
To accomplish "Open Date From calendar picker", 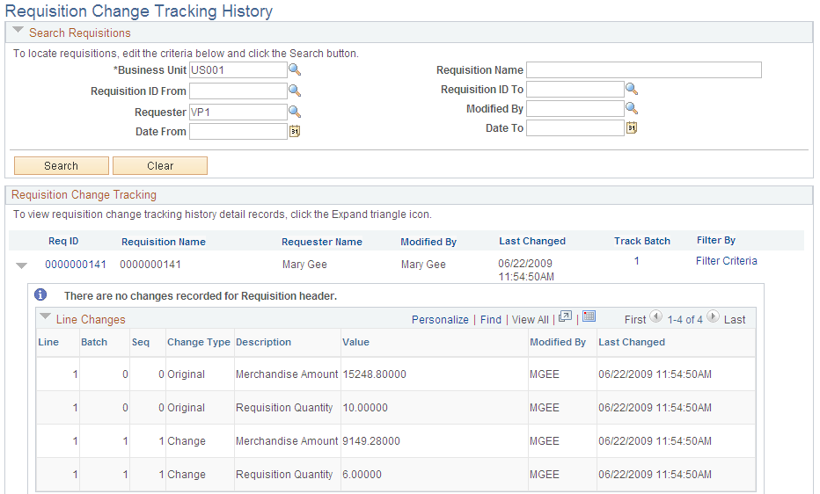I will 295,131.
